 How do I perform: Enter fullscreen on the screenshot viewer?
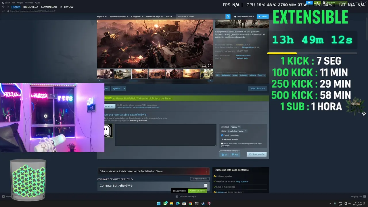210,66
